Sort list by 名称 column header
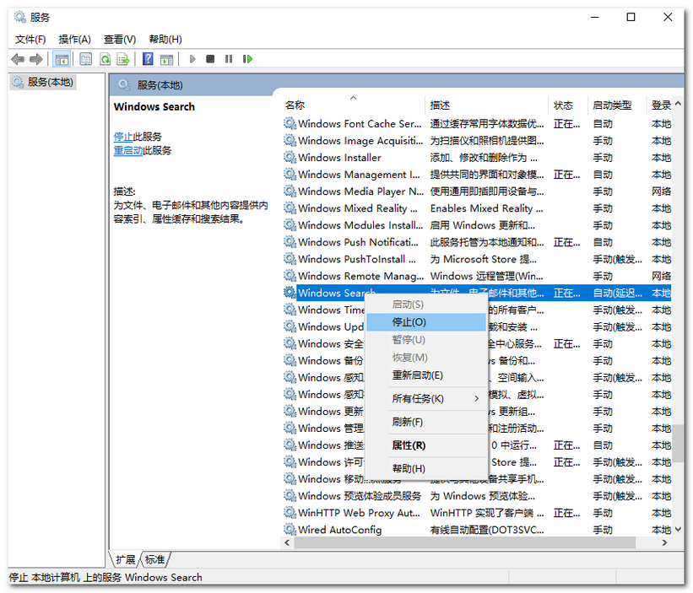 [x=295, y=105]
